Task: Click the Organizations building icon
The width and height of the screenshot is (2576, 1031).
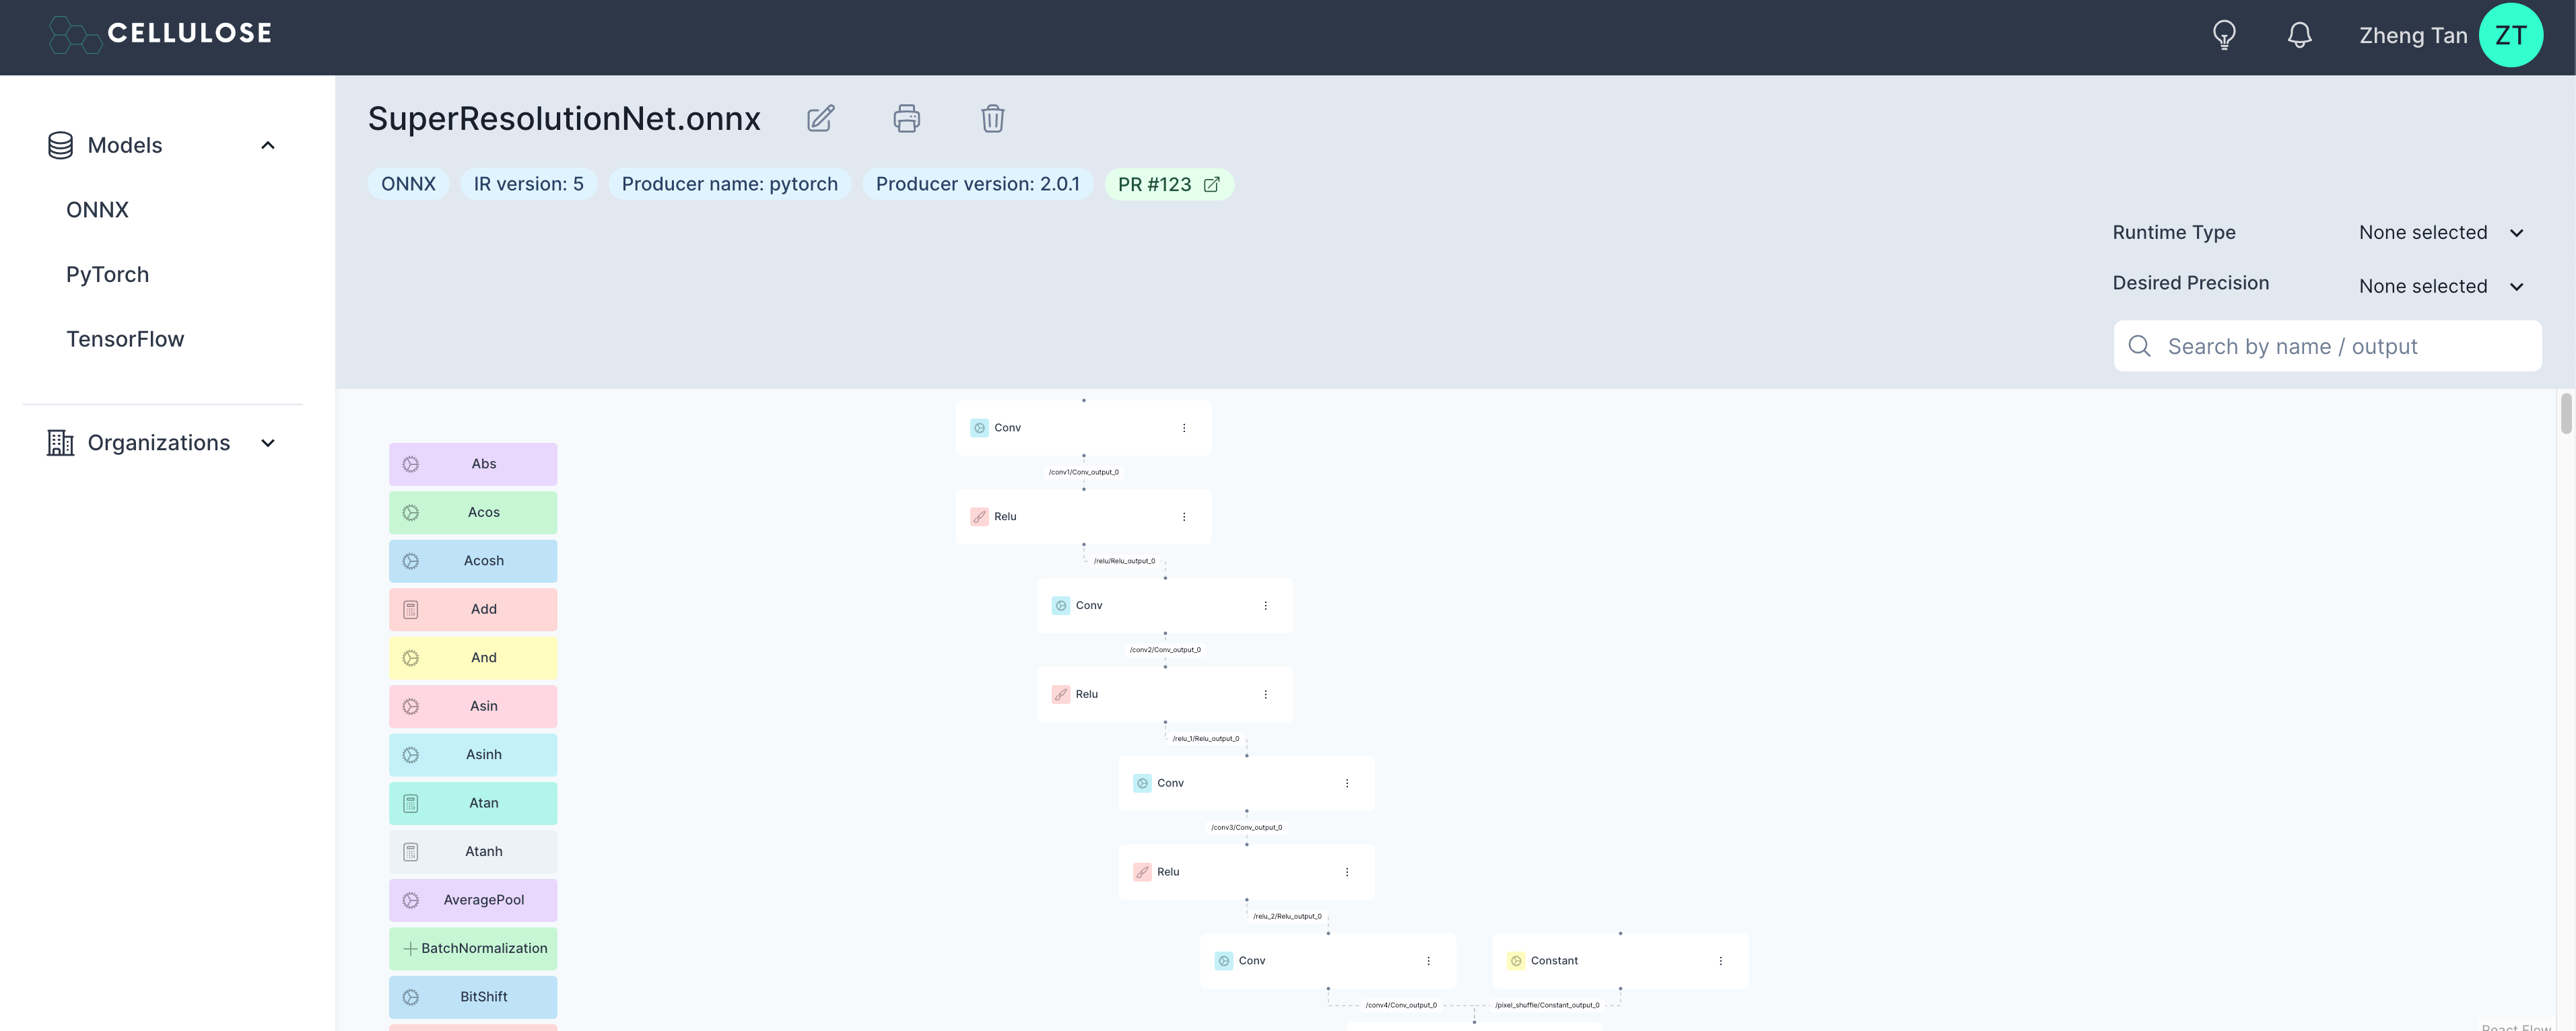Action: pos(61,443)
